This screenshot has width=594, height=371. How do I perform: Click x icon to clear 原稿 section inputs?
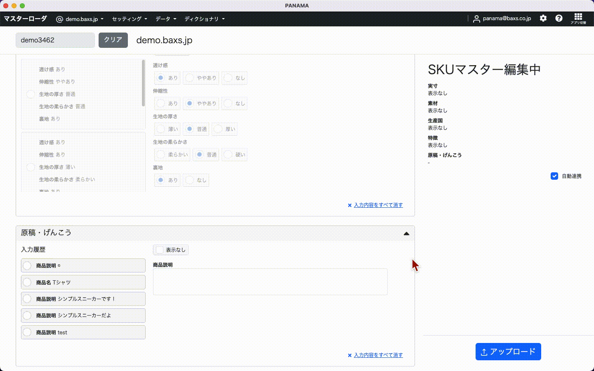[x=350, y=355]
